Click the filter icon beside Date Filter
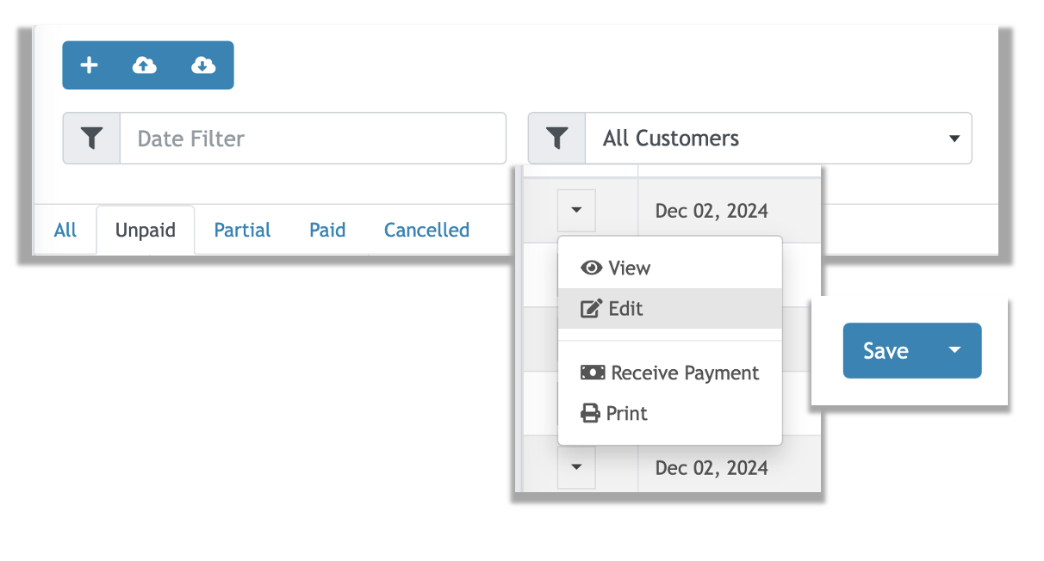 [x=90, y=138]
